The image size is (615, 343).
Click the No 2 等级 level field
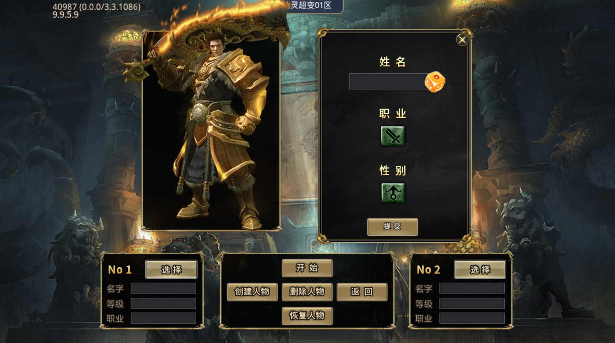click(x=472, y=304)
